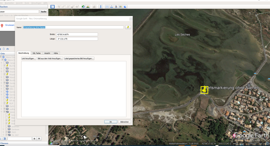Open the Hinzufügen menu

[36, 3]
